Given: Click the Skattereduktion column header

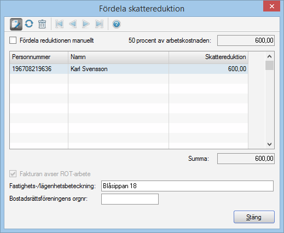Looking at the screenshot, I should tap(208, 57).
